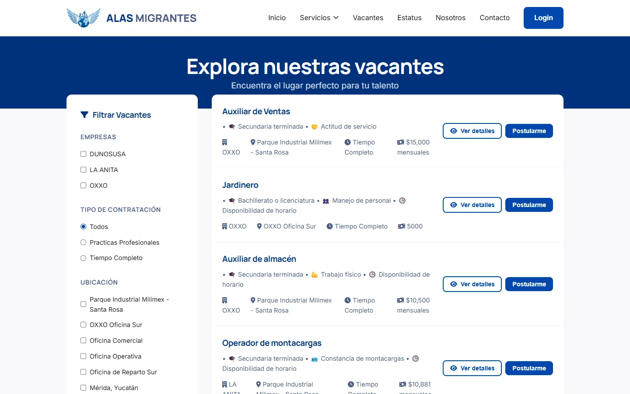
Task: Click the money icon beside $15,000
Action: click(400, 142)
